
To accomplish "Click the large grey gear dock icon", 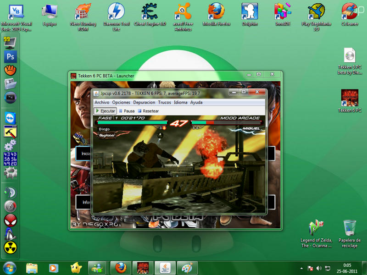I will [x=10, y=173].
